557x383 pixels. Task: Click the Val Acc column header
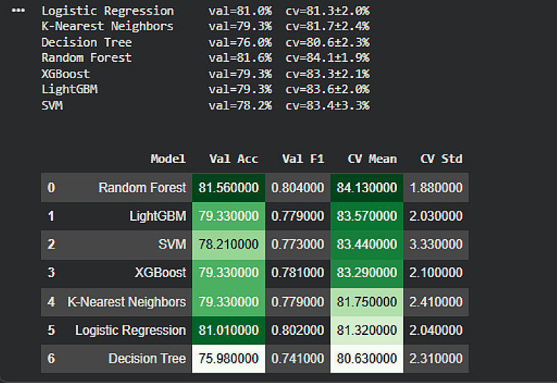point(233,159)
